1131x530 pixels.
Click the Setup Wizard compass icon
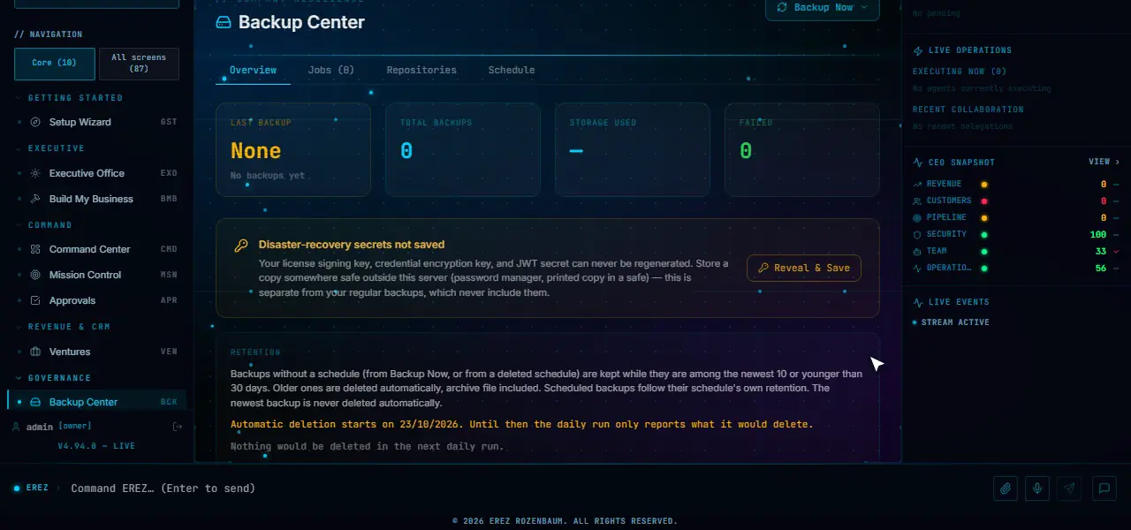(x=35, y=122)
